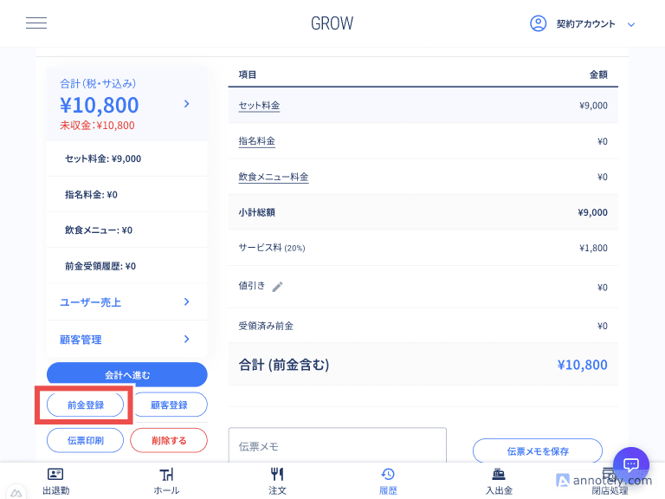Screen dimensions: 665x499
Task: Open 注文 orders in bottom bar
Action: pos(277,481)
